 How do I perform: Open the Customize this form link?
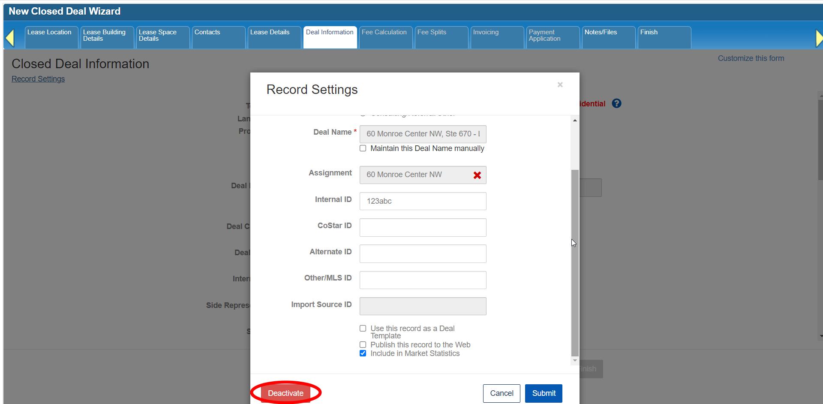[x=751, y=58]
